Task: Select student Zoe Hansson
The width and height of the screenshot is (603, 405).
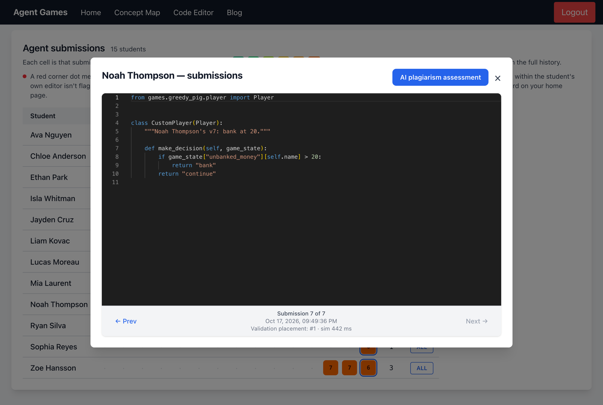Action: (x=53, y=368)
